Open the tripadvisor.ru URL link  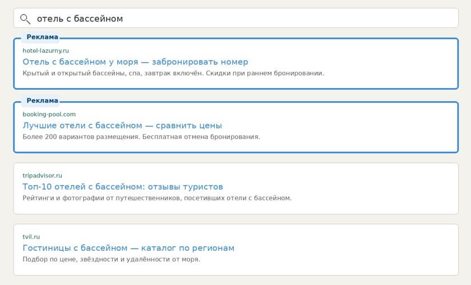click(43, 175)
